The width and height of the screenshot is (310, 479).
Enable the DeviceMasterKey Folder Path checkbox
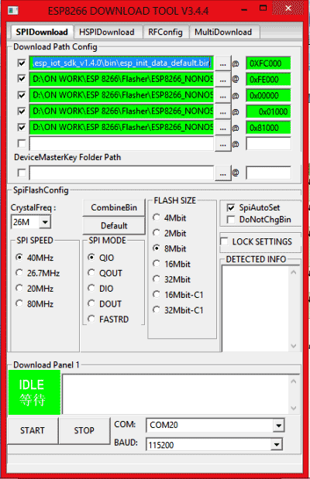pos(22,173)
